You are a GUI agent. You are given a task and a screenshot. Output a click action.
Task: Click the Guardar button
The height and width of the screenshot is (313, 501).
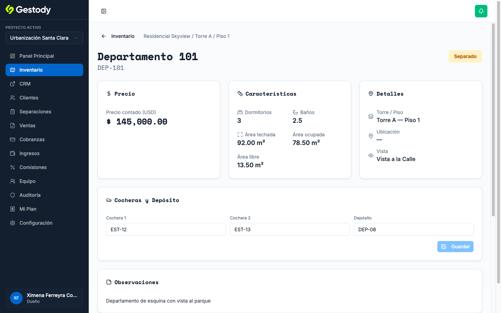coord(455,247)
